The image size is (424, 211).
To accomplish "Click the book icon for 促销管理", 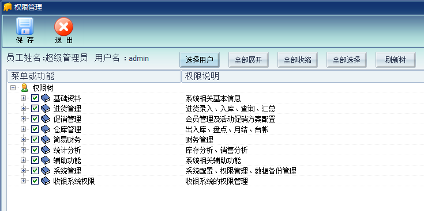I will point(46,119).
